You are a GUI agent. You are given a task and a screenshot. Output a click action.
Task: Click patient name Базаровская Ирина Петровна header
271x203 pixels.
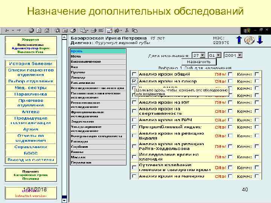point(108,38)
